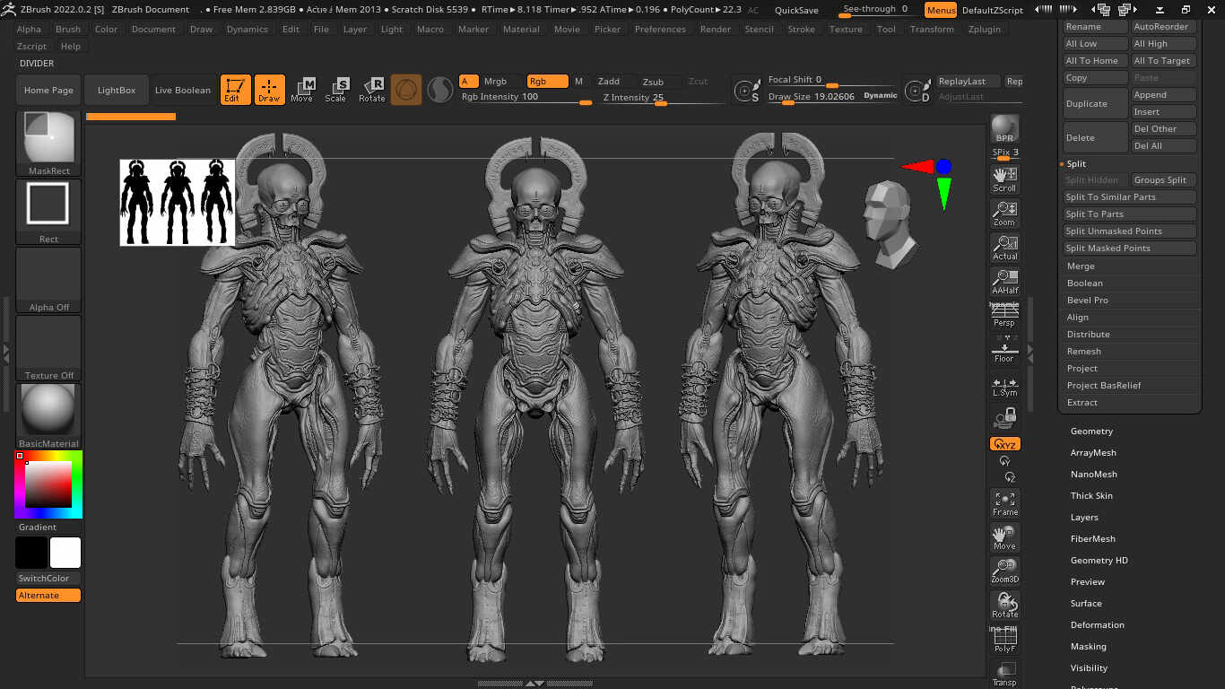The height and width of the screenshot is (689, 1225).
Task: Click the Zoom3D icon
Action: pyautogui.click(x=1004, y=571)
